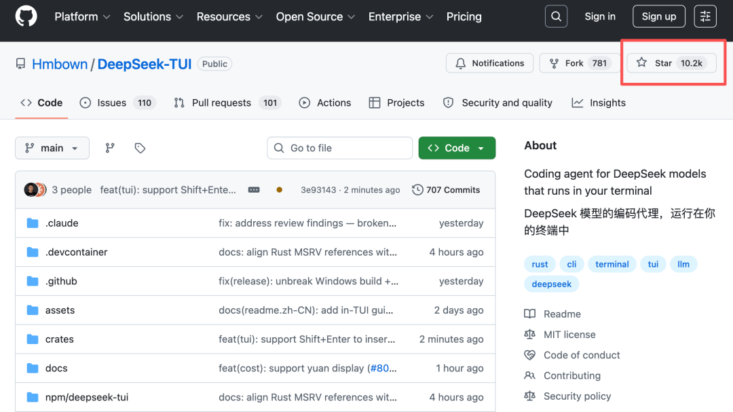This screenshot has height=412, width=733.
Task: Click the contributor avatars in latest commit
Action: (x=35, y=190)
